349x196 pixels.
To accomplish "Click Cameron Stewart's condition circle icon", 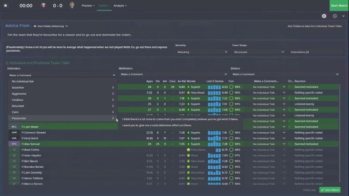I will pyautogui.click(x=231, y=132).
